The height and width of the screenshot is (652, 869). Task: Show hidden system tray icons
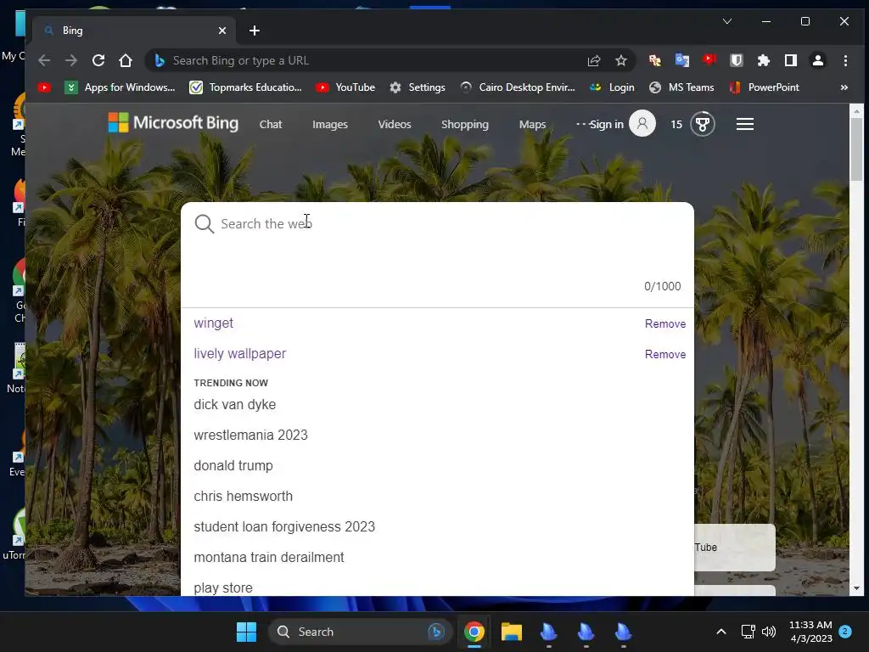[x=721, y=632]
